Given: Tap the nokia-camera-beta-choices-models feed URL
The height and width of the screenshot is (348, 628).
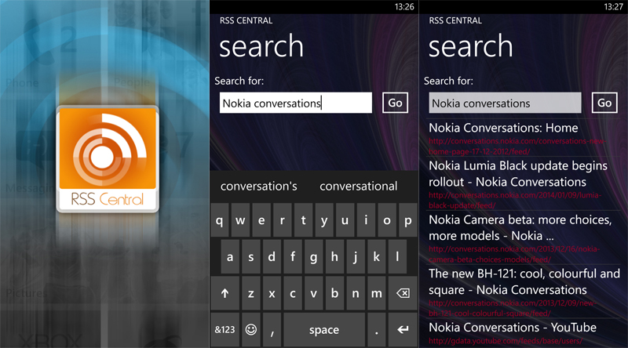Looking at the screenshot, I should (514, 254).
